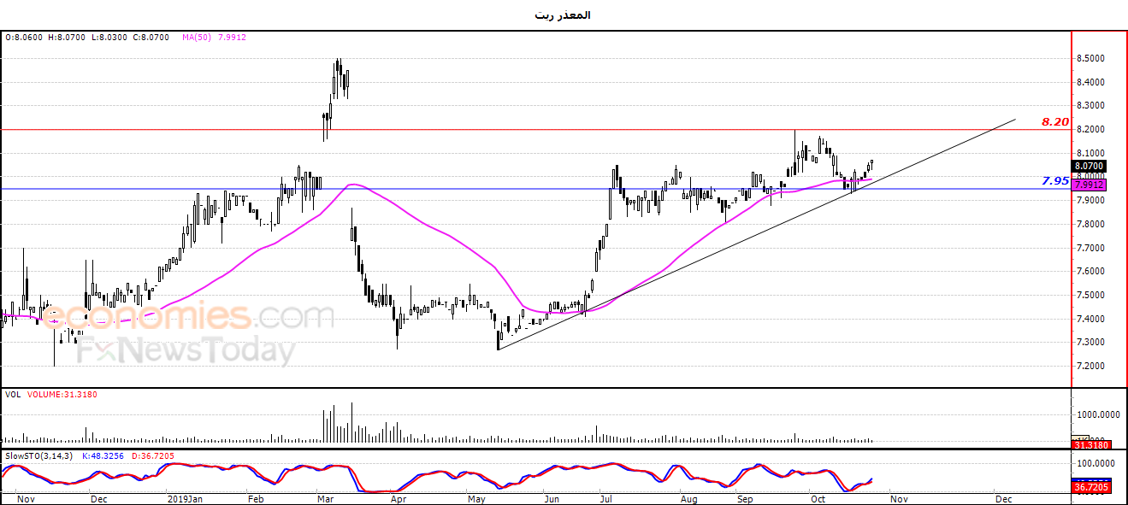Click the "Feb" date axis label
This screenshot has height=505, width=1128.
pyautogui.click(x=255, y=498)
